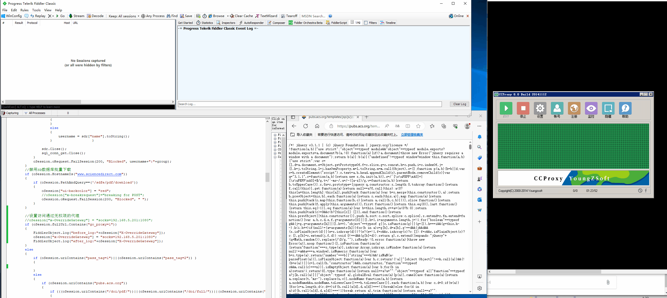This screenshot has width=667, height=298.
Task: Click the CCProxy stop (停止) icon
Action: (x=523, y=109)
